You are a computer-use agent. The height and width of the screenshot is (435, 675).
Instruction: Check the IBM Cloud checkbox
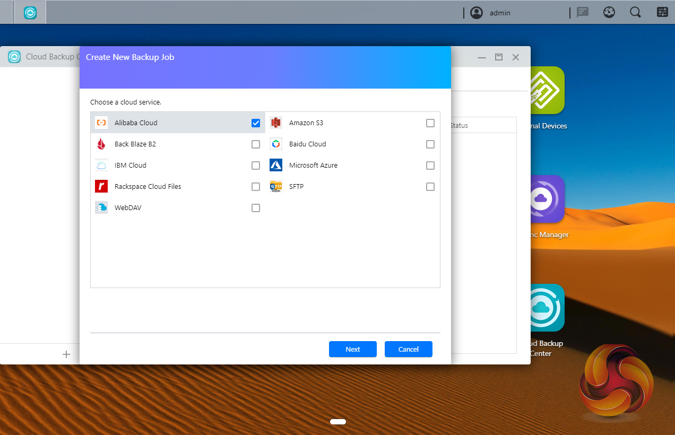pyautogui.click(x=256, y=165)
